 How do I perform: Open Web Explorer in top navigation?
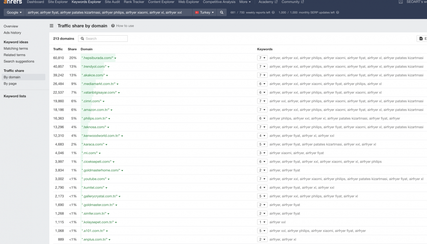(x=189, y=2)
